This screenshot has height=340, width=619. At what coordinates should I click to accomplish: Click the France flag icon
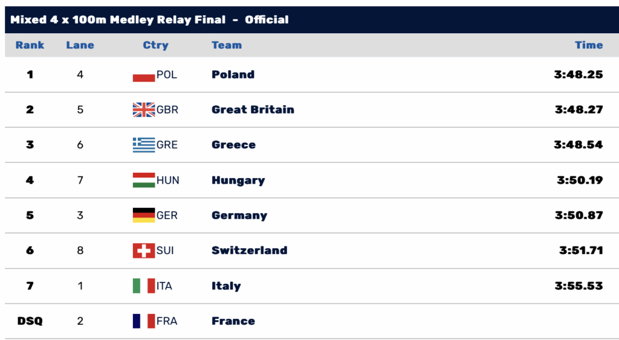(144, 321)
